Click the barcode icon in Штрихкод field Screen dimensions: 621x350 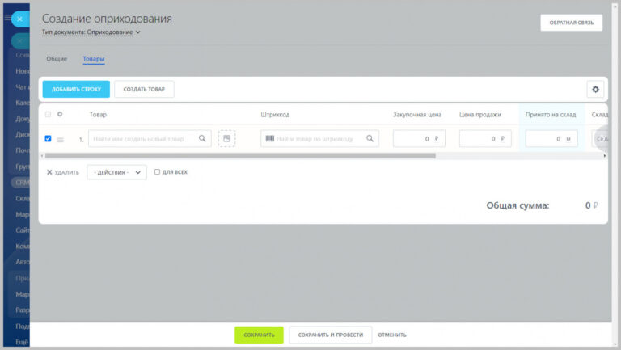click(270, 138)
